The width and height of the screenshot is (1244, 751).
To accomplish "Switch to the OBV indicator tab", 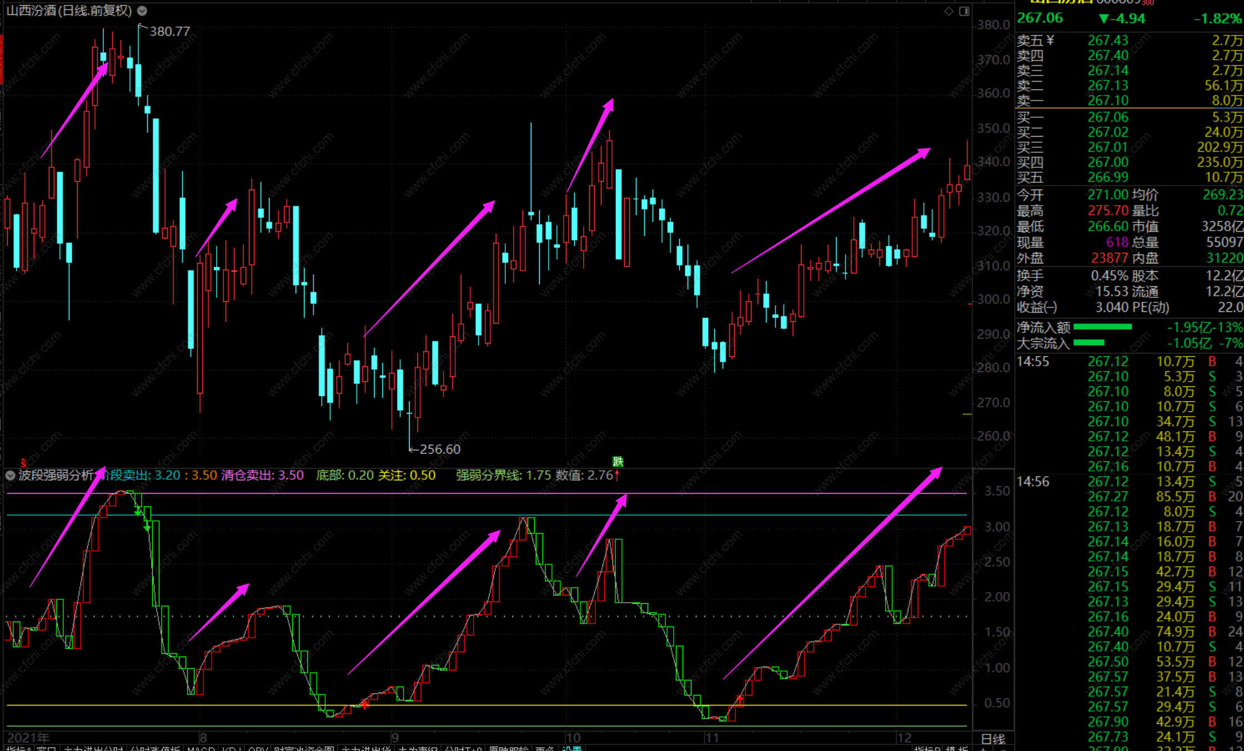I will click(257, 748).
